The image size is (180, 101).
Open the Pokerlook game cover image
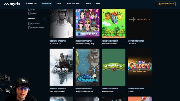87,24
